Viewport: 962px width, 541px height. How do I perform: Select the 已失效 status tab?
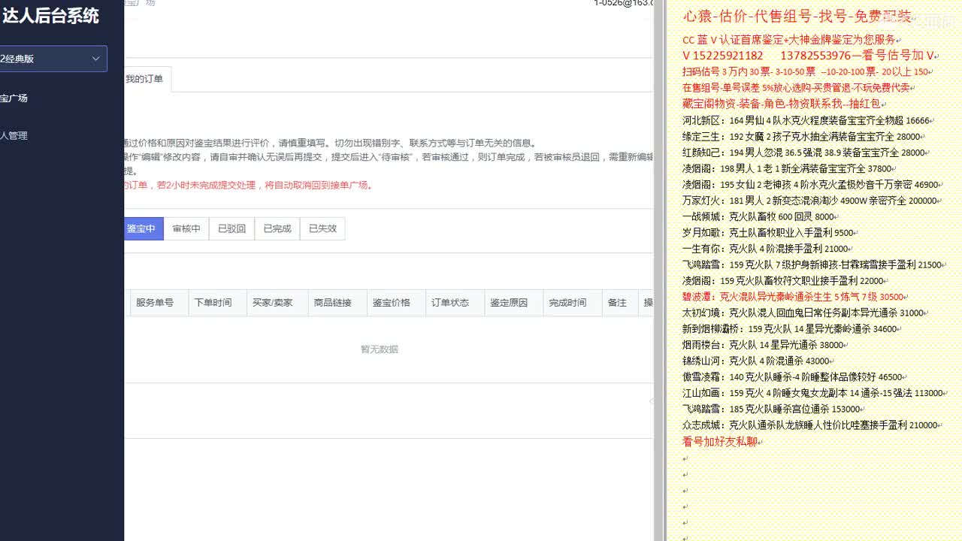(x=322, y=228)
